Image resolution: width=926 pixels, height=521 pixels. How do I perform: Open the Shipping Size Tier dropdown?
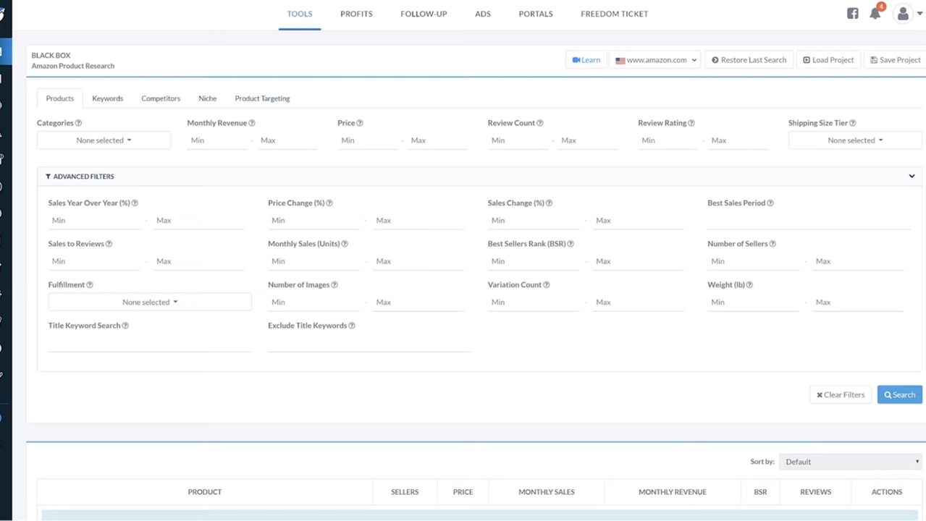tap(854, 140)
